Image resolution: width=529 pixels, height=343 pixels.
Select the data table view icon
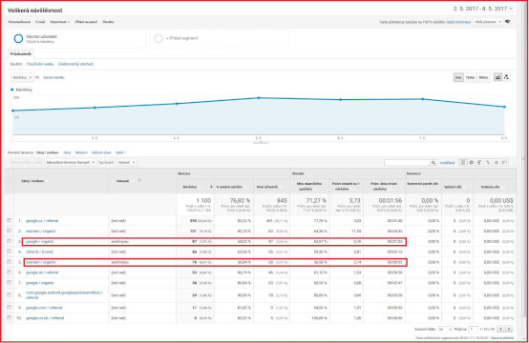[463, 163]
